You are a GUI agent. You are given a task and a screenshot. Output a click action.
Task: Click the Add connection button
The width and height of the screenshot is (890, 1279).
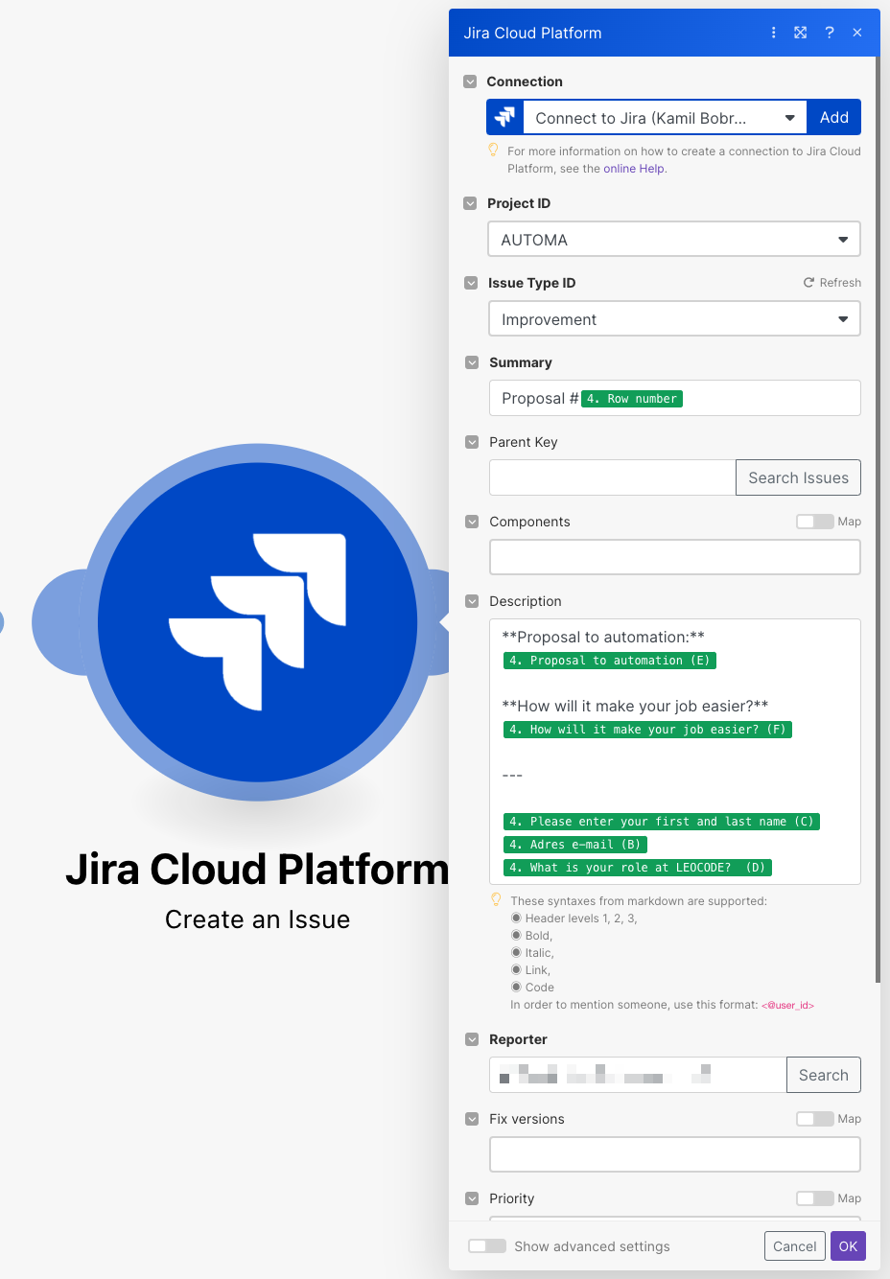(833, 118)
